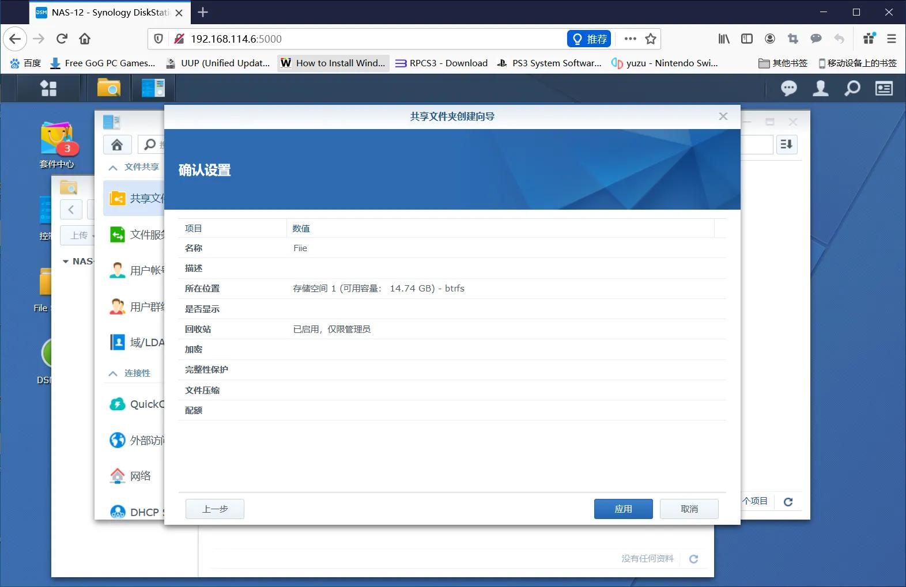Open DSM search magnifier icon

pyautogui.click(x=852, y=88)
